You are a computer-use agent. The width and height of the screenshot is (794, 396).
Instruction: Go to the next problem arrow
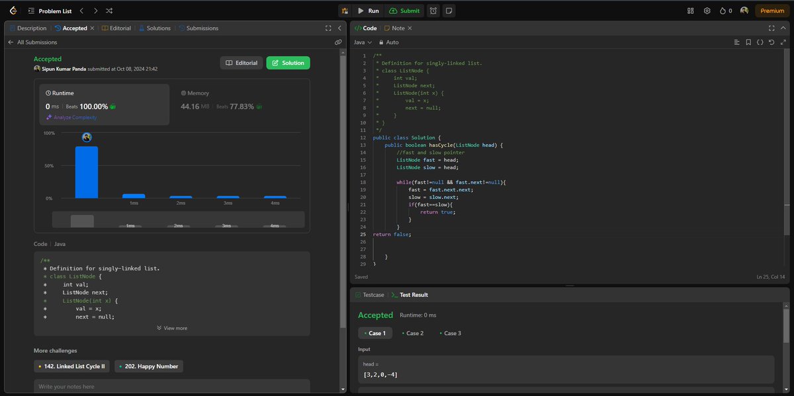(95, 11)
